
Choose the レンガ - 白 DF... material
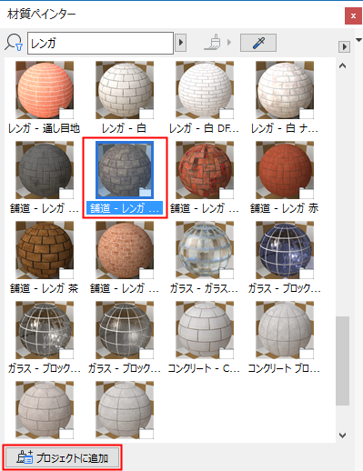205,97
